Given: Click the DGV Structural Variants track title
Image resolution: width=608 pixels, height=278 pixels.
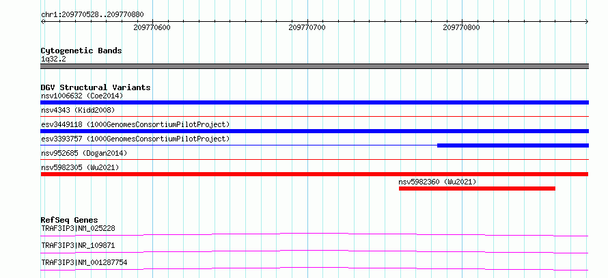Looking at the screenshot, I should point(96,87).
